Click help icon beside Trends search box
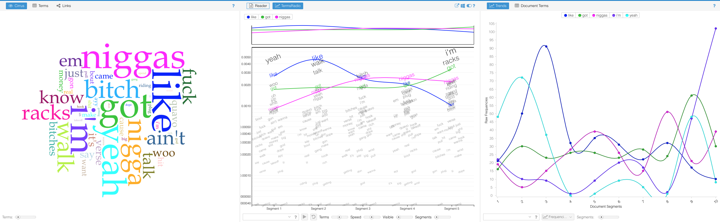The width and height of the screenshot is (720, 222). [x=536, y=217]
